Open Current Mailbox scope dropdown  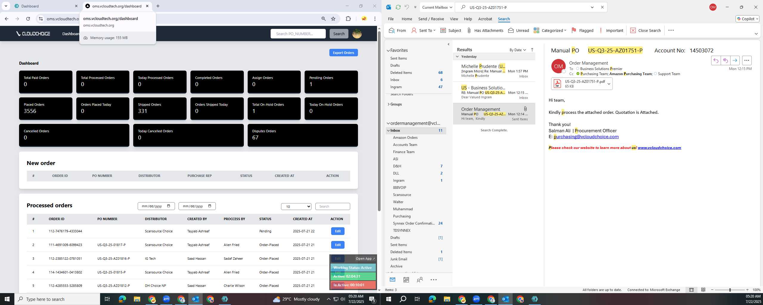click(437, 7)
